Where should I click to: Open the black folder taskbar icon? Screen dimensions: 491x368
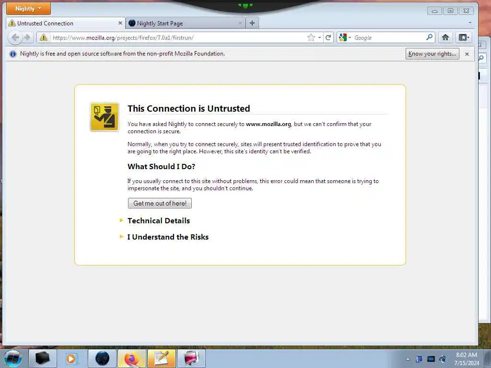[x=43, y=358]
